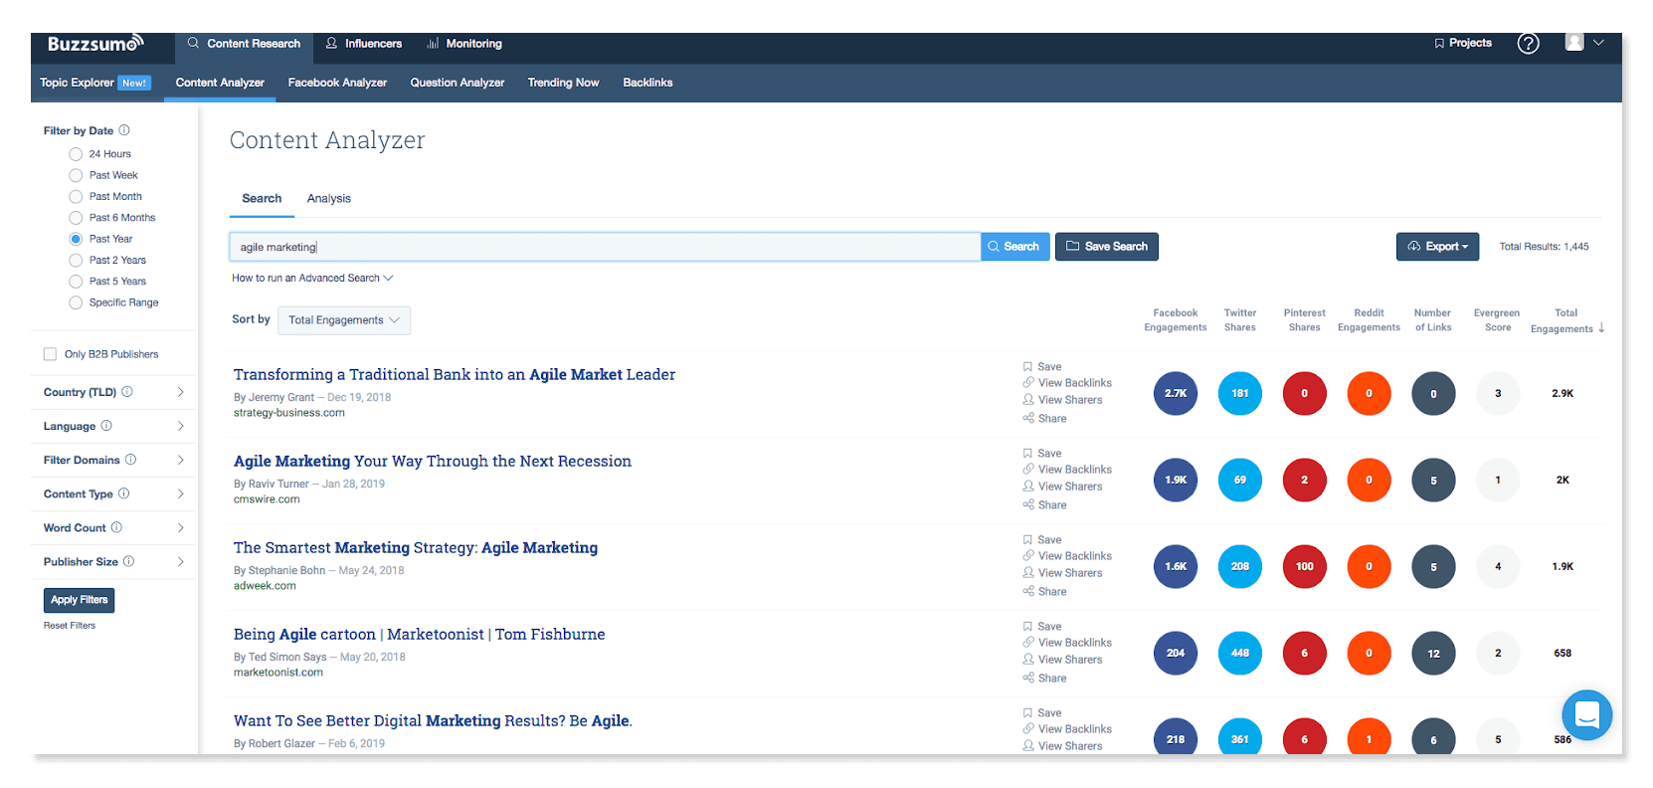1653x788 pixels.
Task: Open the Backlinks tab
Action: click(x=647, y=83)
